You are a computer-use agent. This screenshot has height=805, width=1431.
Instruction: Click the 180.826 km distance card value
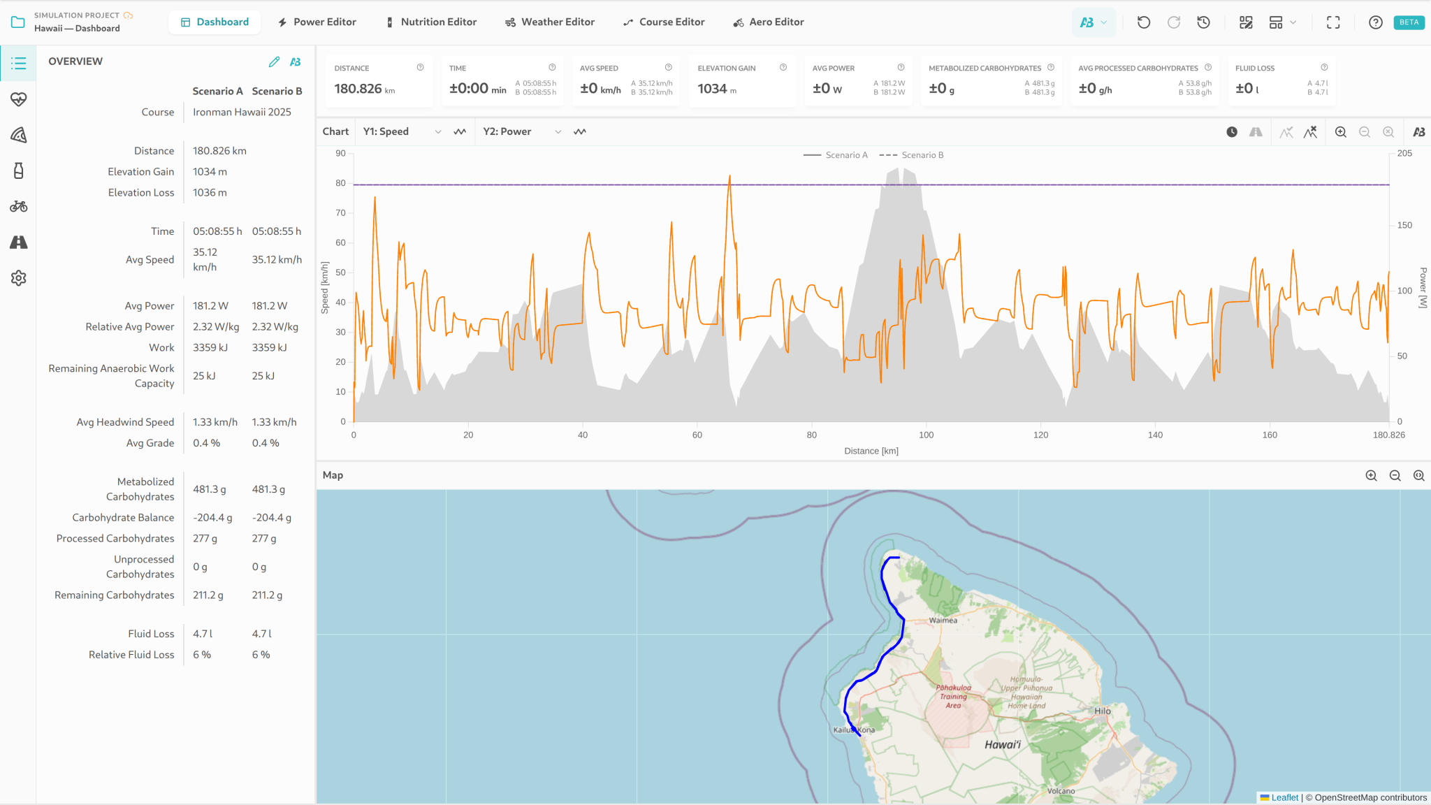pos(364,89)
